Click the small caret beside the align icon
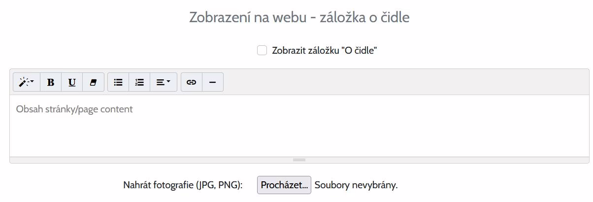This screenshot has height=202, width=593. (x=168, y=82)
